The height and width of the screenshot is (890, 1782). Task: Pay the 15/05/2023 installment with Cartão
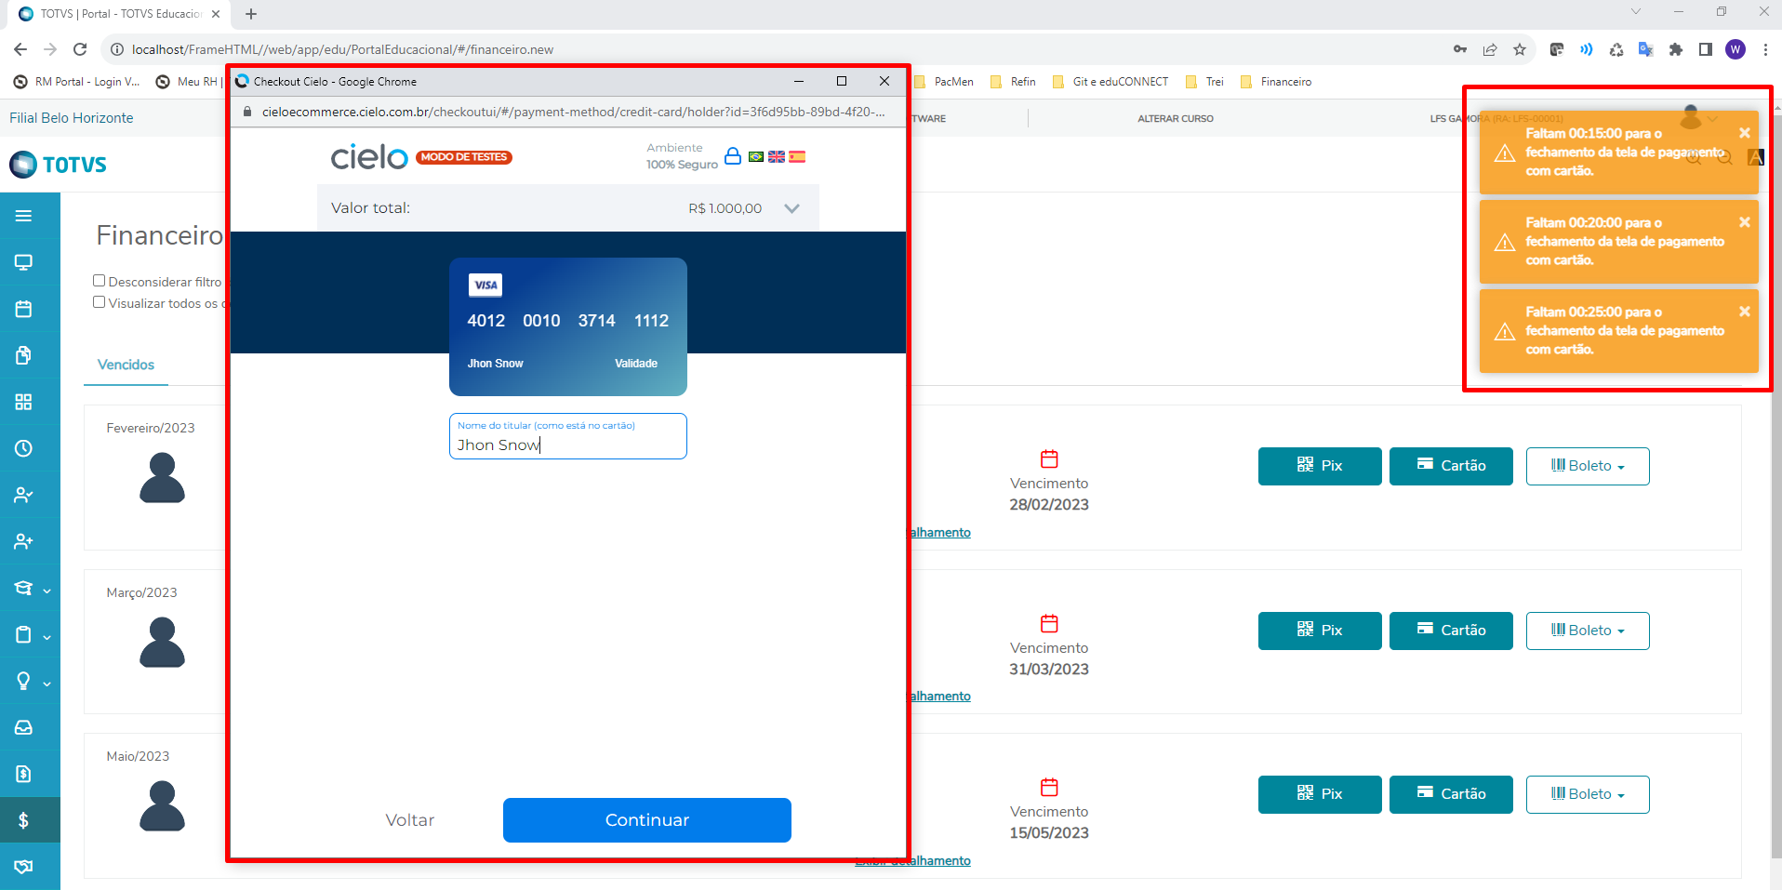click(x=1451, y=794)
